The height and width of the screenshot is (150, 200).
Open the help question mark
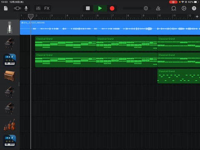(x=194, y=8)
